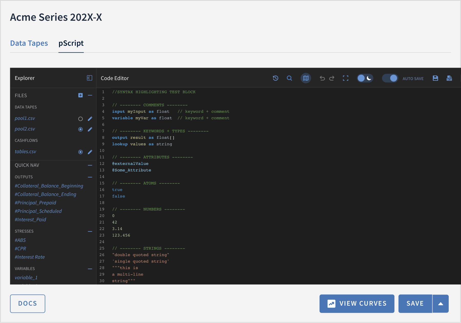Redo edit in Code Editor

point(332,78)
